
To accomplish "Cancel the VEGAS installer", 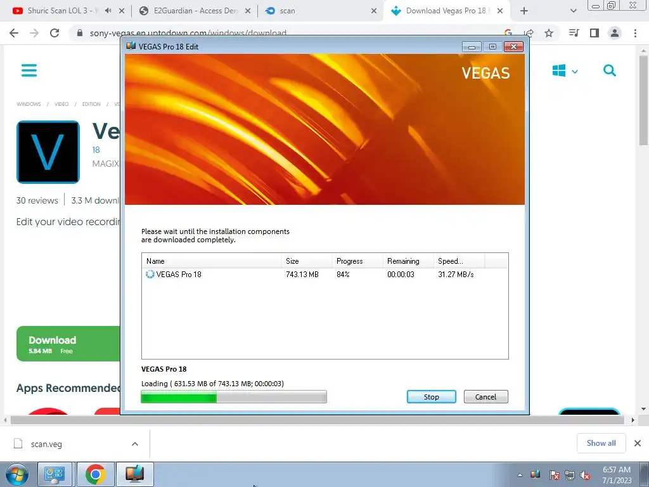I will point(485,397).
